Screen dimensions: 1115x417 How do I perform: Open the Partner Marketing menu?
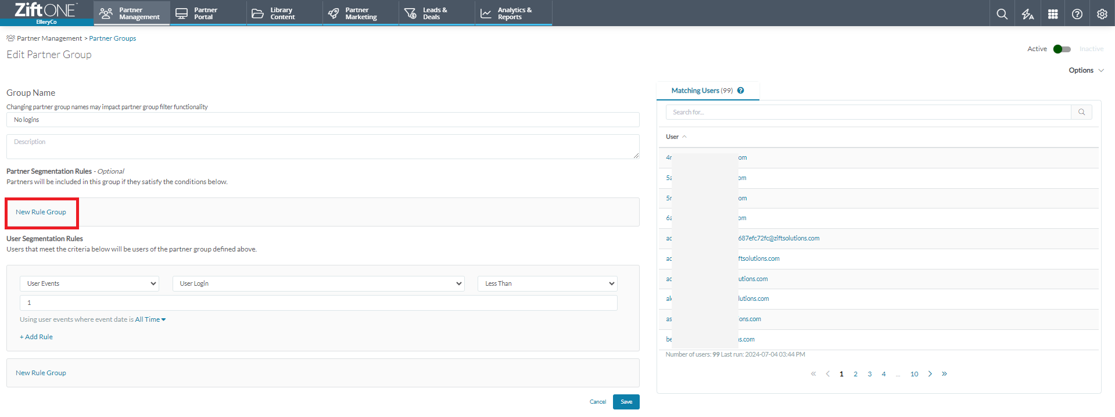pyautogui.click(x=360, y=13)
